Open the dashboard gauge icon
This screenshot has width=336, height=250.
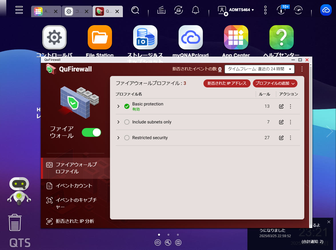(298, 10)
